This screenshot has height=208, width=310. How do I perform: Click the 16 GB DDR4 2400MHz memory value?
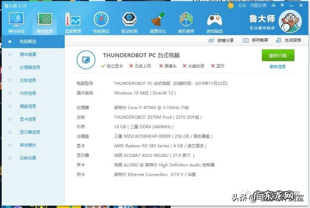coord(144,127)
